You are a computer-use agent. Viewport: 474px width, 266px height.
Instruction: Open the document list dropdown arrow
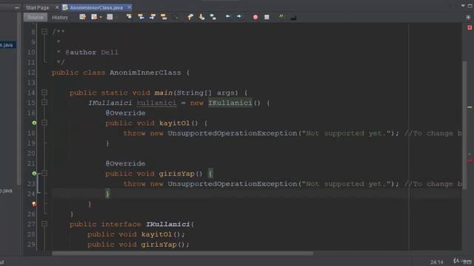(463, 6)
